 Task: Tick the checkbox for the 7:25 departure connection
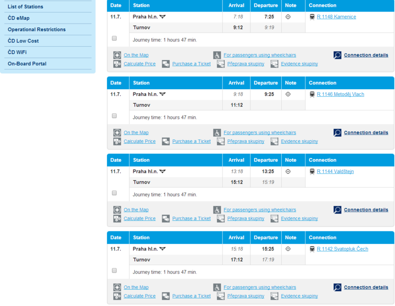tap(114, 39)
